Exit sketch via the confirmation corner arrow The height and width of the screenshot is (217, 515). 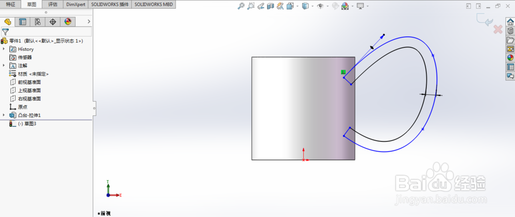(x=486, y=19)
